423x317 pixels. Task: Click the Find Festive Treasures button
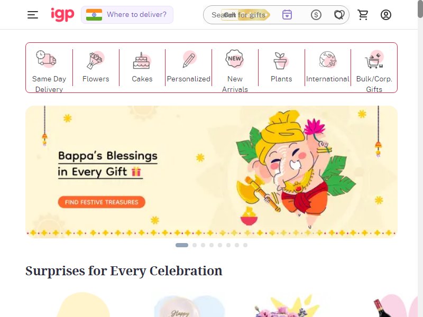click(102, 202)
